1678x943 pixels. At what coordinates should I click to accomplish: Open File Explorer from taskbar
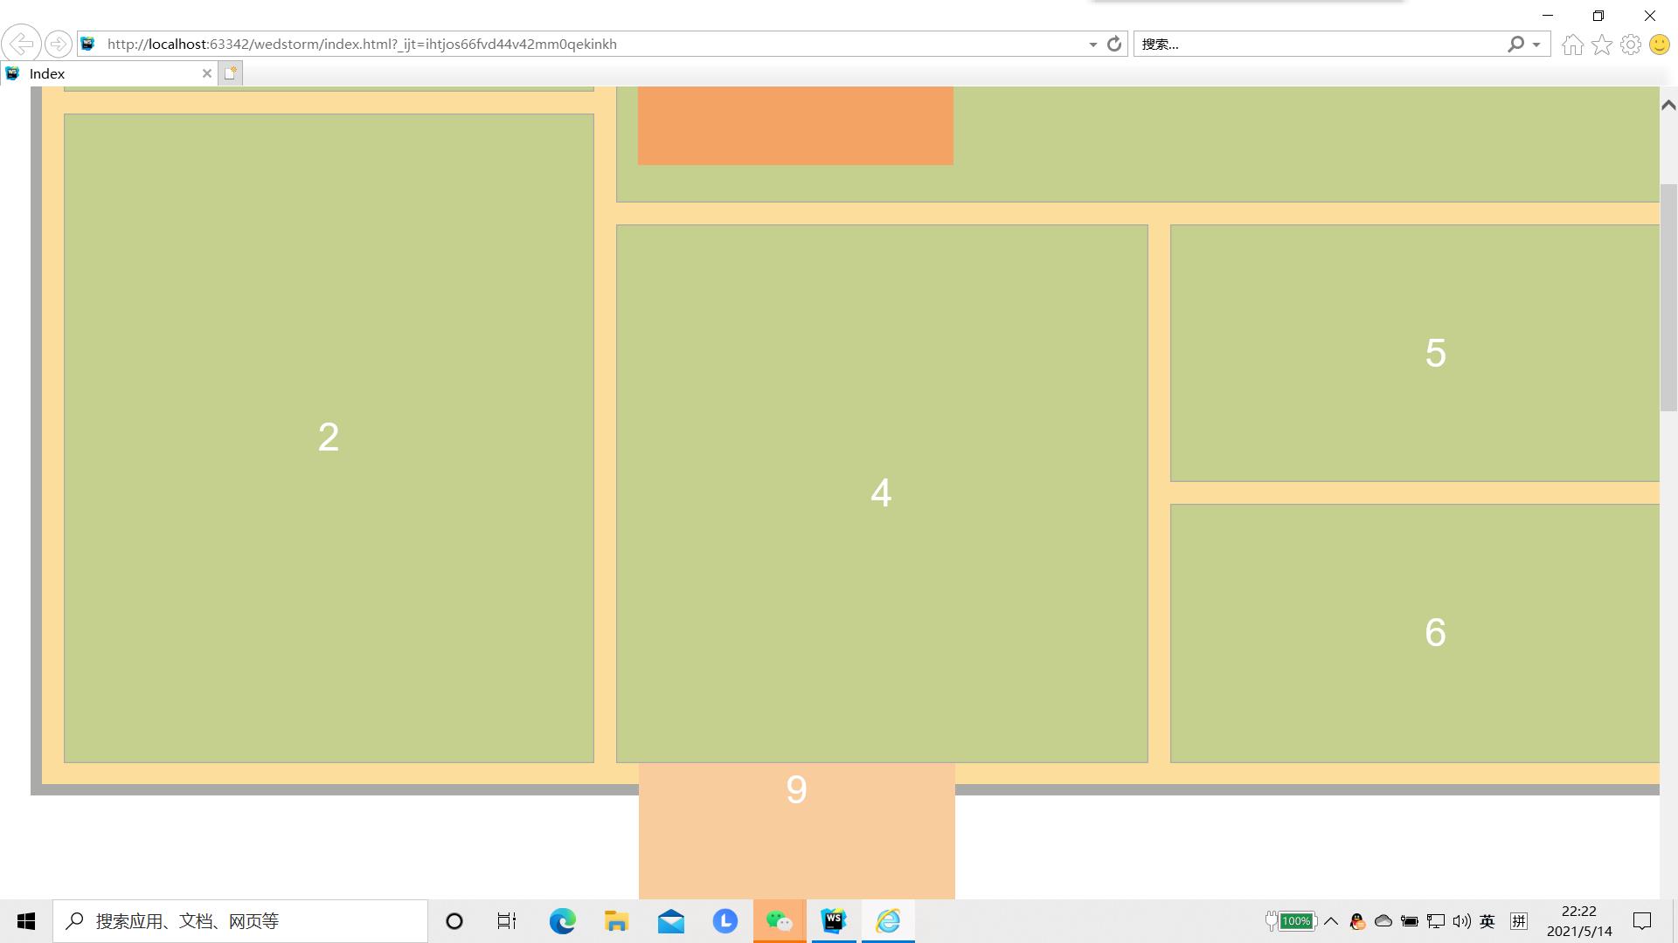617,921
